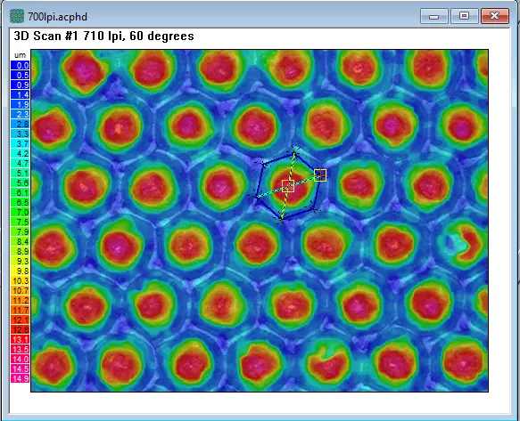Choose the 13.1 red legend swatch
Screen dimensions: 520x421
(x=20, y=340)
